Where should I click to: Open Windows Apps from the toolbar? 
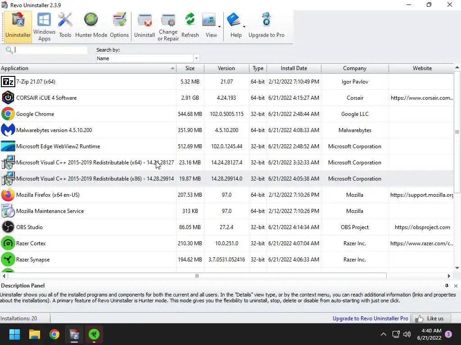44,27
